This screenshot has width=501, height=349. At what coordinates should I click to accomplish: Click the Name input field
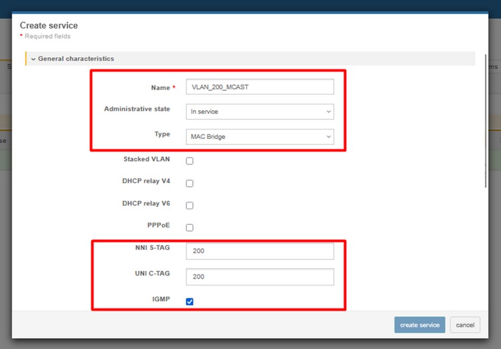pyautogui.click(x=259, y=87)
